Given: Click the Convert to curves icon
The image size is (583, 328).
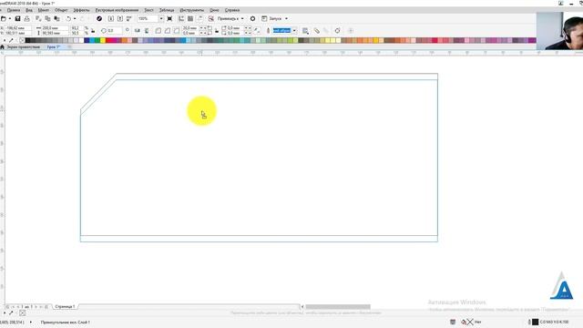Looking at the screenshot, I should 337,30.
